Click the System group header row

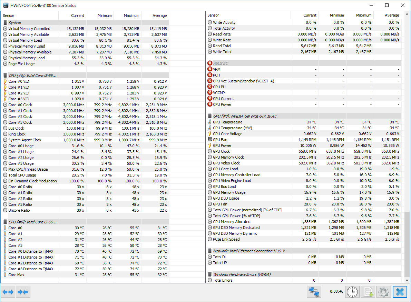click(14, 23)
